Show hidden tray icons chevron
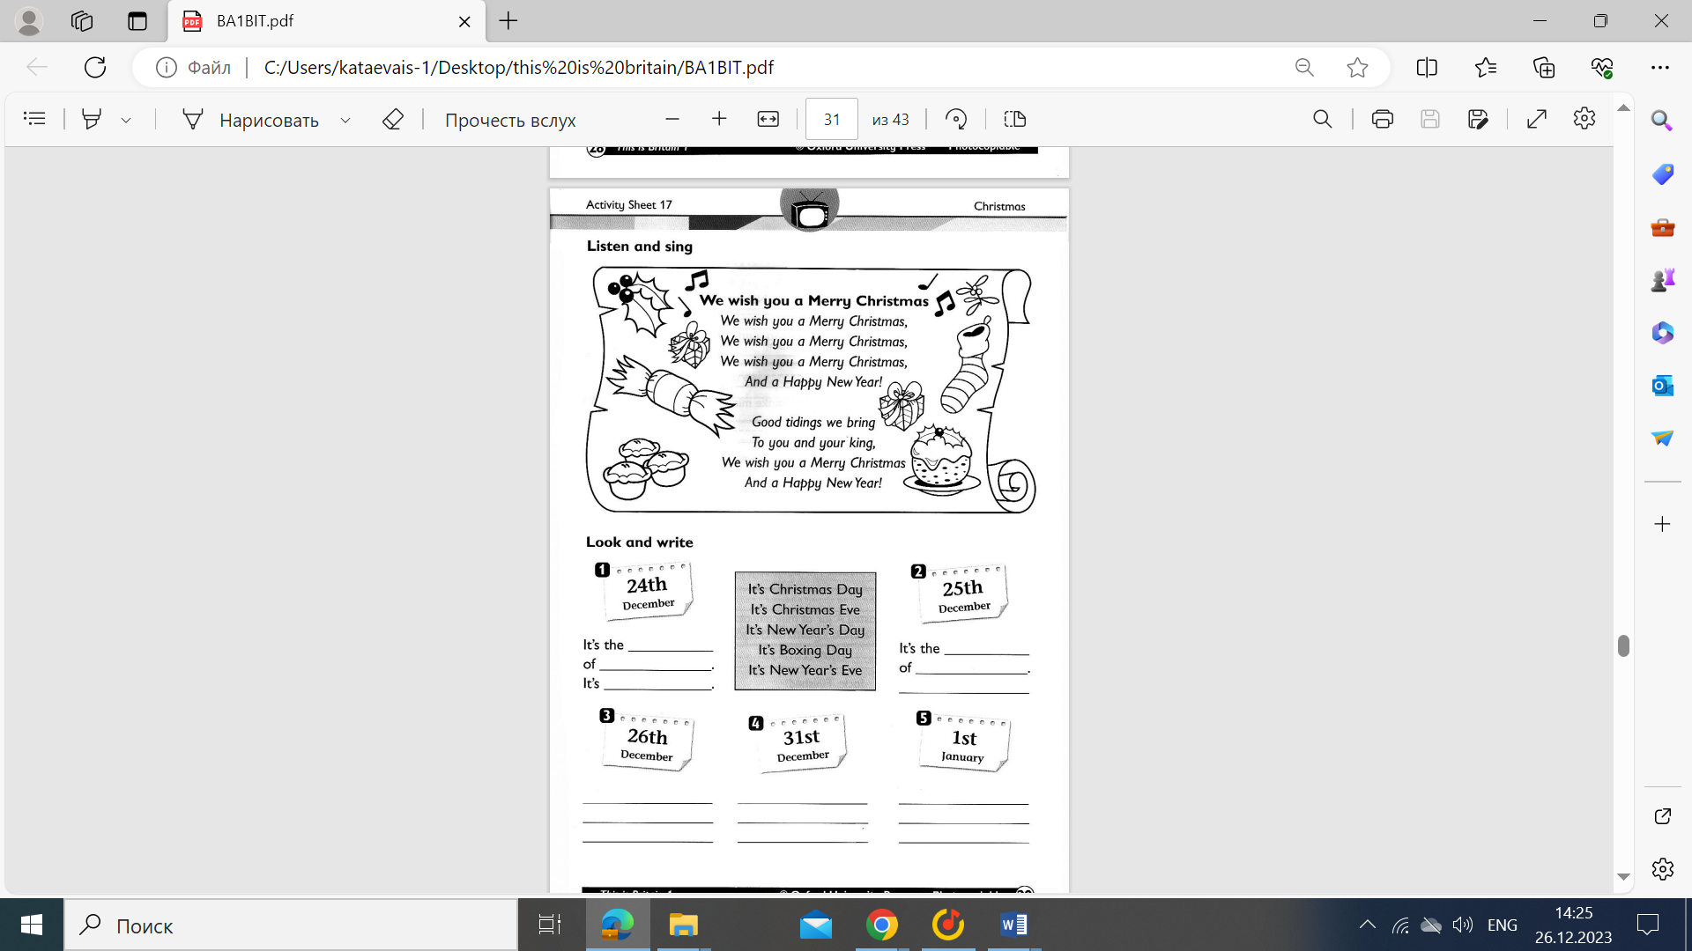This screenshot has width=1692, height=951. [x=1367, y=925]
